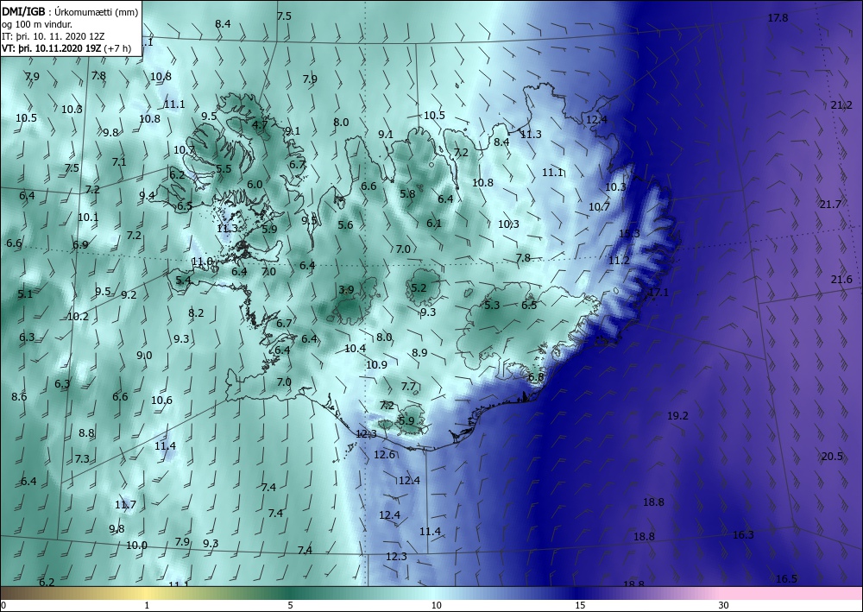
Task: Click the 10.2 value west of Snæfellsnes
Action: (78, 317)
